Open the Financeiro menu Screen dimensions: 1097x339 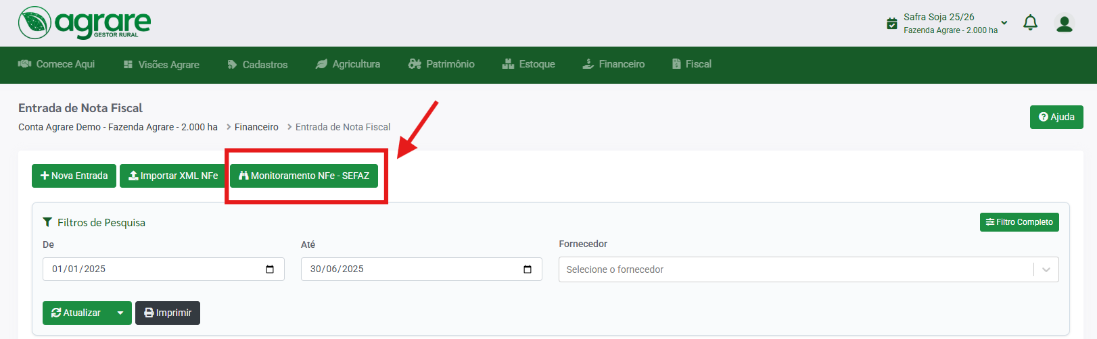pos(613,64)
